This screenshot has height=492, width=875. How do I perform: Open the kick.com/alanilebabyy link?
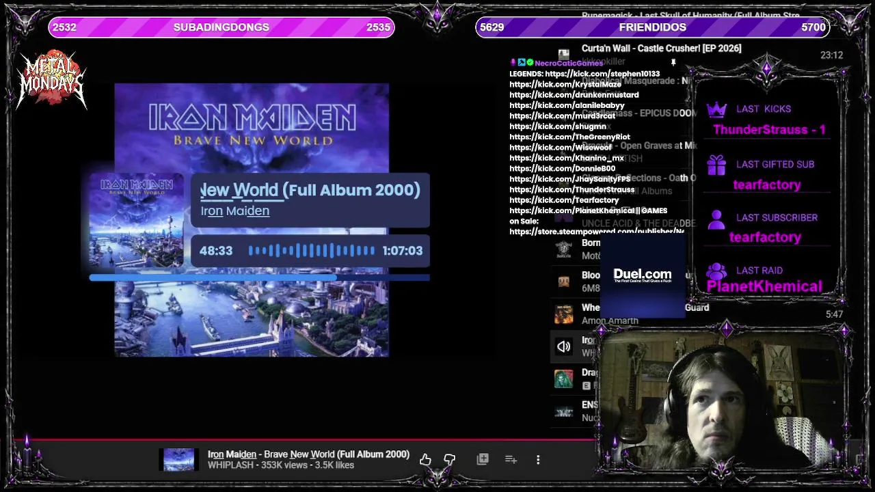[x=567, y=105]
